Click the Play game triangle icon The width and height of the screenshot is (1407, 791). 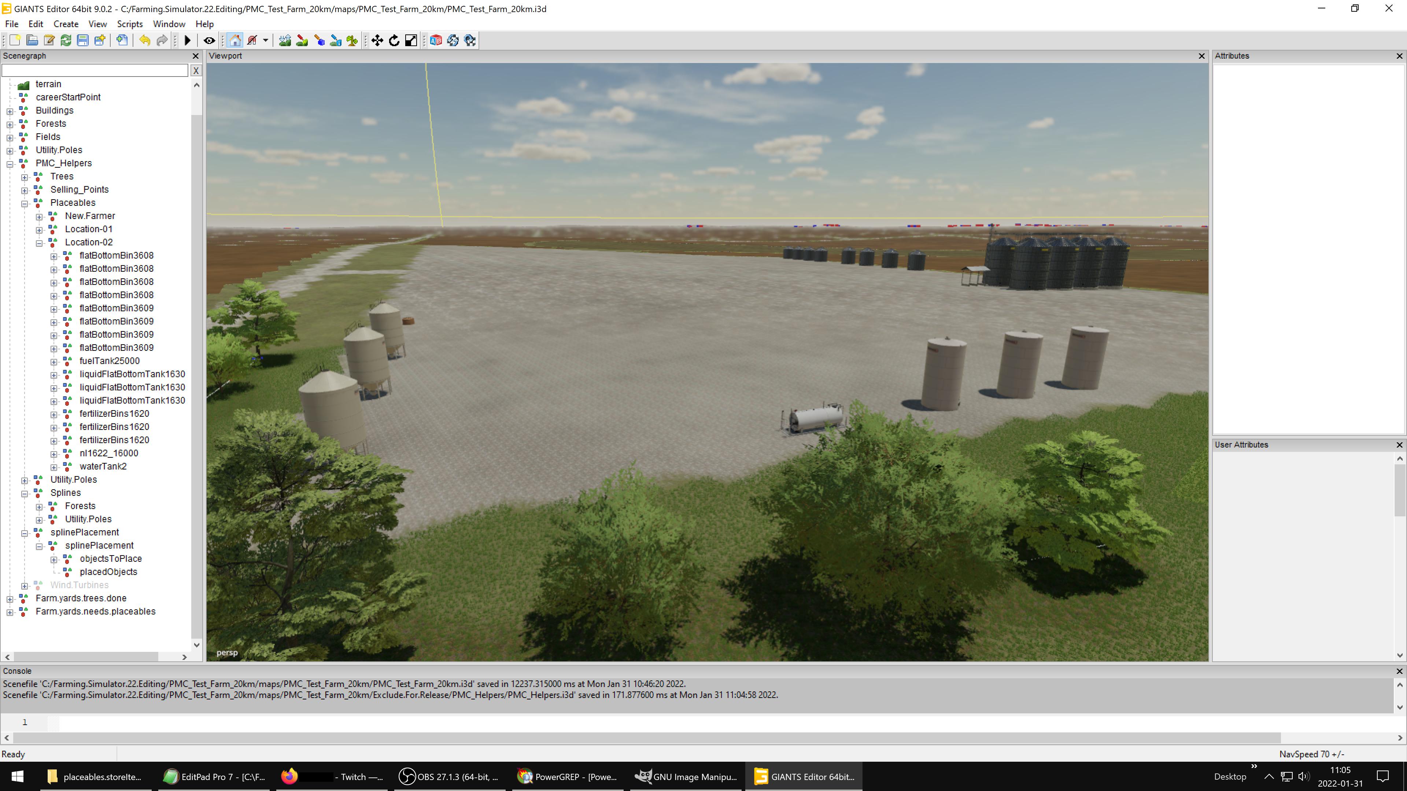coord(187,40)
